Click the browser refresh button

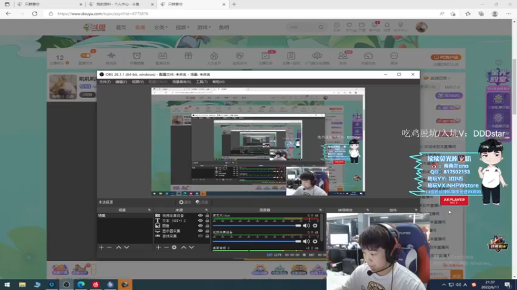(x=35, y=14)
